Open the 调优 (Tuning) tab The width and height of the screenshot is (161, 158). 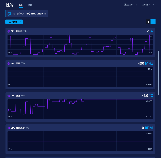30,5
